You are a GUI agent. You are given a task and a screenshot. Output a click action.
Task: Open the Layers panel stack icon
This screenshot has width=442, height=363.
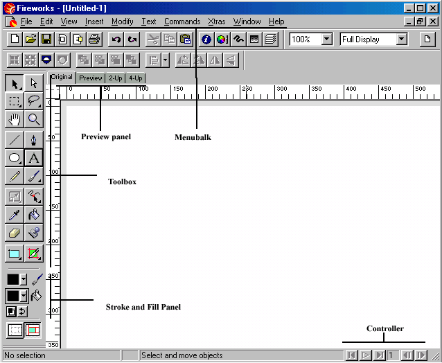point(270,39)
